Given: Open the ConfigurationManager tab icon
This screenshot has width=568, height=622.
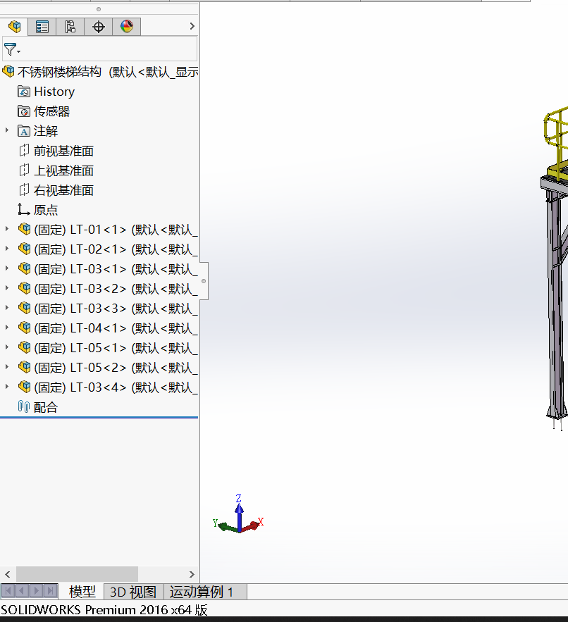Looking at the screenshot, I should (70, 27).
